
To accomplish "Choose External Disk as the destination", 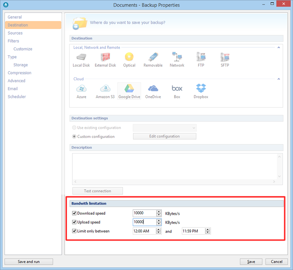I will 105,60.
